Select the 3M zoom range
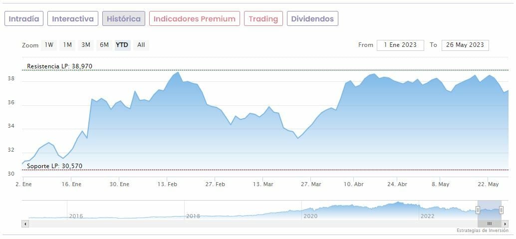 [x=86, y=45]
